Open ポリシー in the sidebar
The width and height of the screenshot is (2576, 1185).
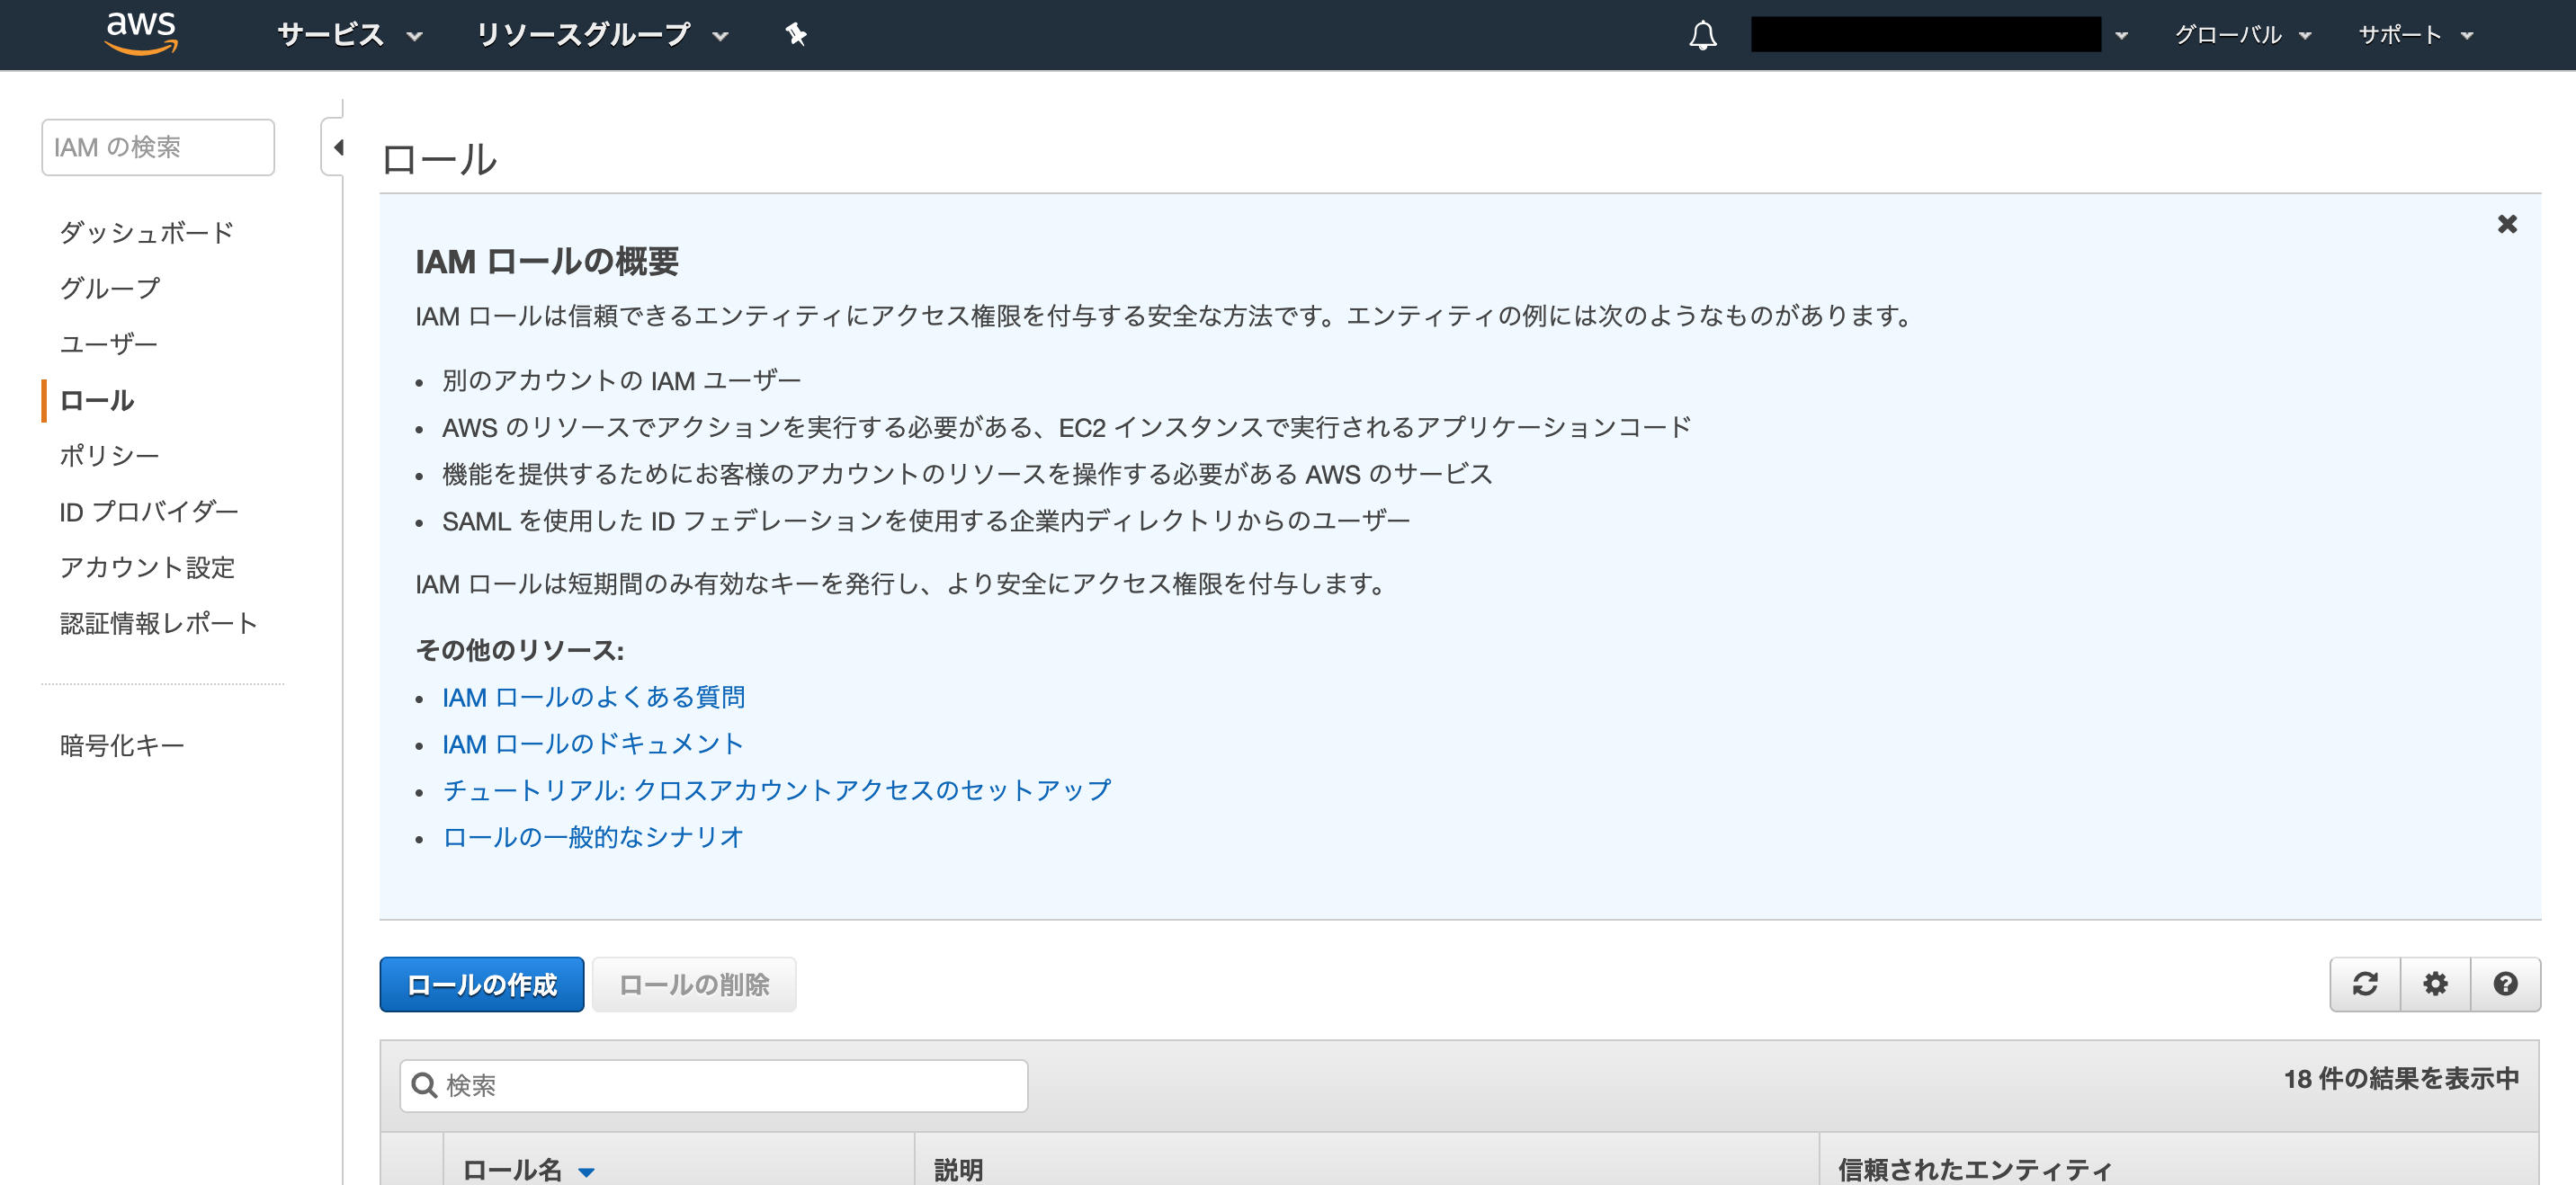point(109,455)
